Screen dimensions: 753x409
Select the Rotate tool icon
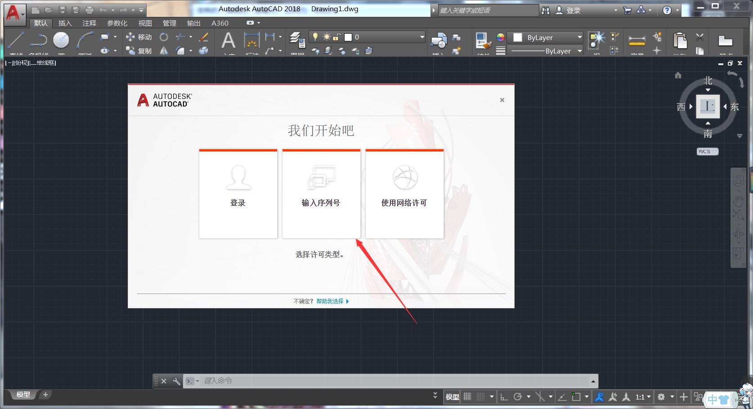164,37
